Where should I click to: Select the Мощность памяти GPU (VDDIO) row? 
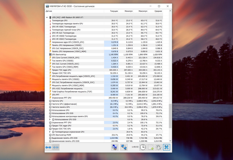(104, 79)
